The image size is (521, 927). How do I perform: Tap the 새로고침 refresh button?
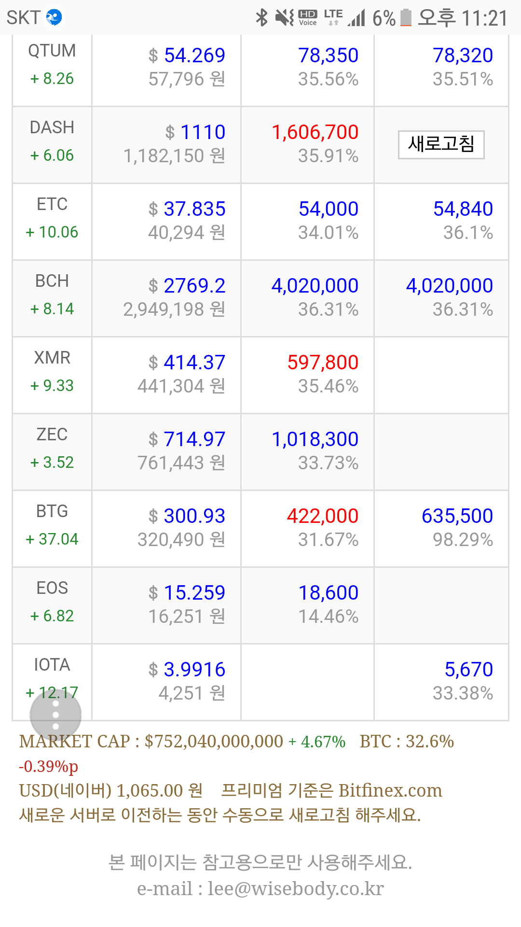pyautogui.click(x=441, y=144)
